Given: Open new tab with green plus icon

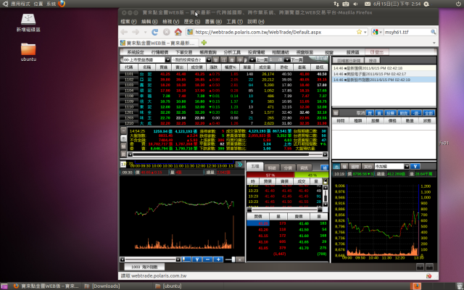Looking at the screenshot, I should click(x=204, y=43).
